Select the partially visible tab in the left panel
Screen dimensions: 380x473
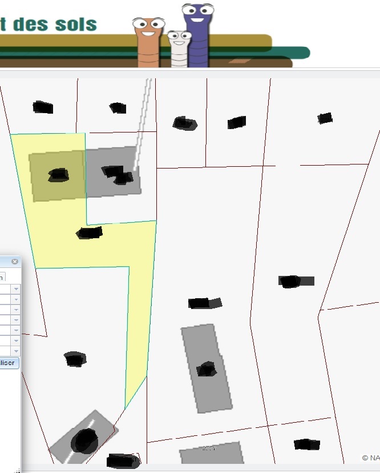(x=2, y=277)
